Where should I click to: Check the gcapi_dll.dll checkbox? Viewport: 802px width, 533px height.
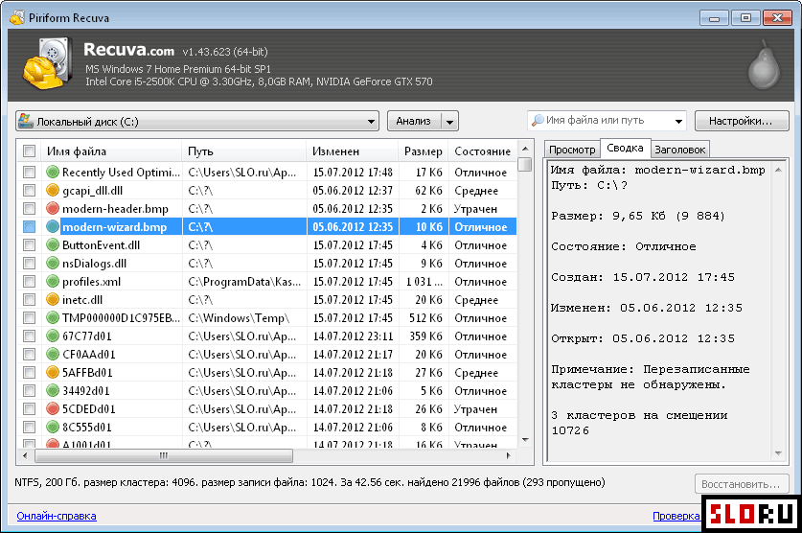click(29, 190)
